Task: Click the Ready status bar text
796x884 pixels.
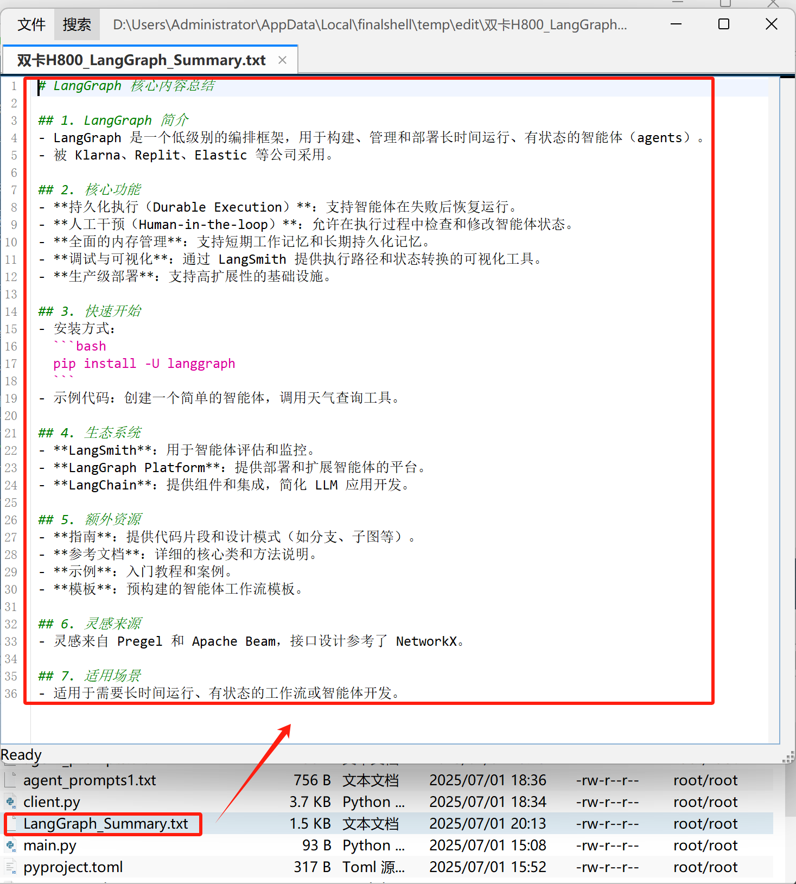Action: (x=21, y=754)
